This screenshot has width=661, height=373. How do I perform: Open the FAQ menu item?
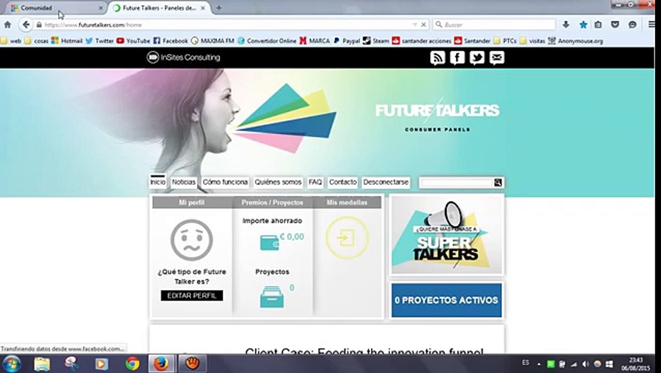(315, 182)
